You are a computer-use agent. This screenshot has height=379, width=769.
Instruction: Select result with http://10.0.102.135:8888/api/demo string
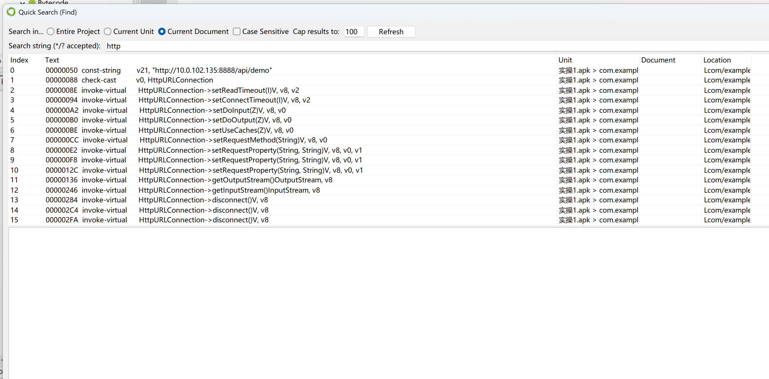pos(204,70)
